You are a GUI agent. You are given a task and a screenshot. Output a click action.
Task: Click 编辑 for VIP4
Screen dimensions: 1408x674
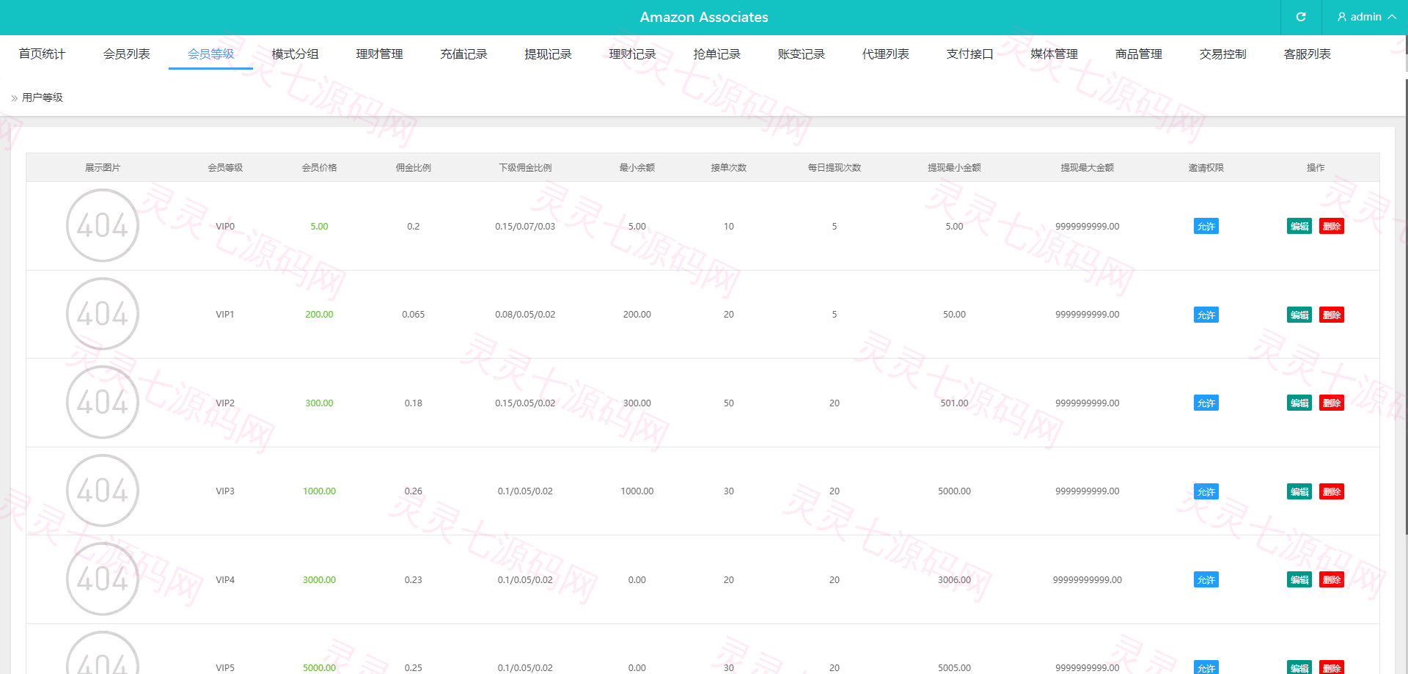[x=1299, y=579]
